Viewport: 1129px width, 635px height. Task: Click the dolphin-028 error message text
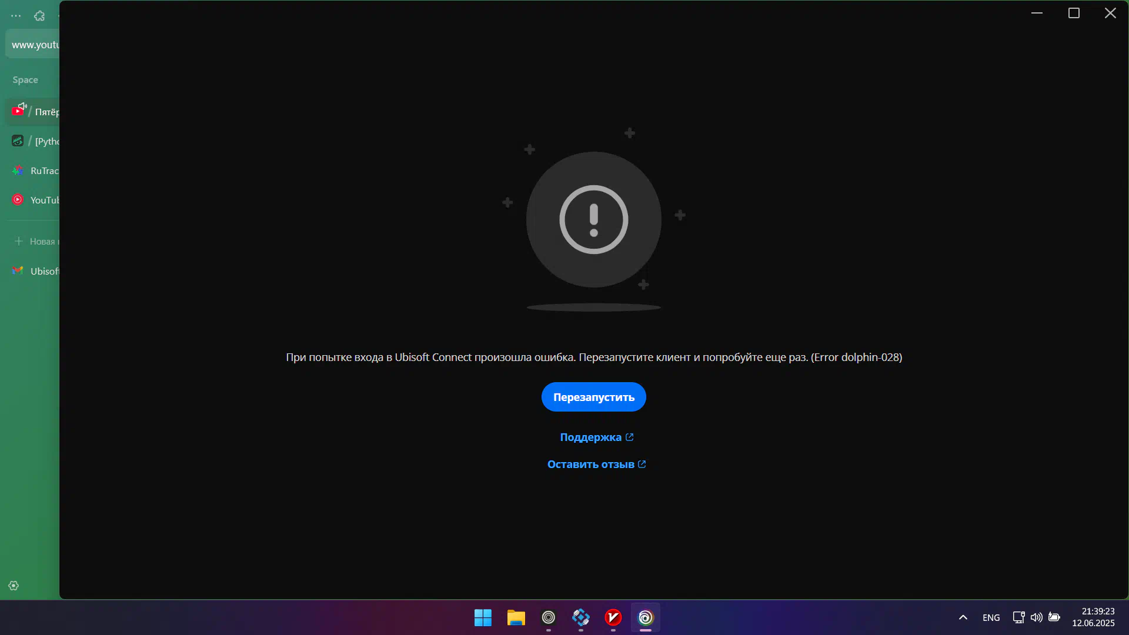tap(594, 357)
